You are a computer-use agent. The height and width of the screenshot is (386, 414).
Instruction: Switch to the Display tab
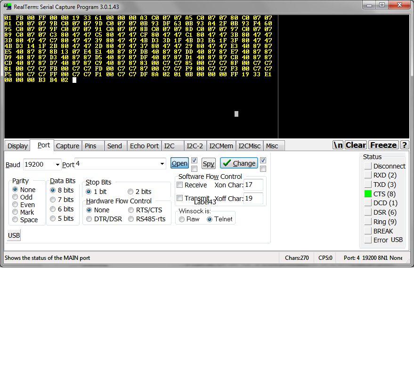click(17, 146)
